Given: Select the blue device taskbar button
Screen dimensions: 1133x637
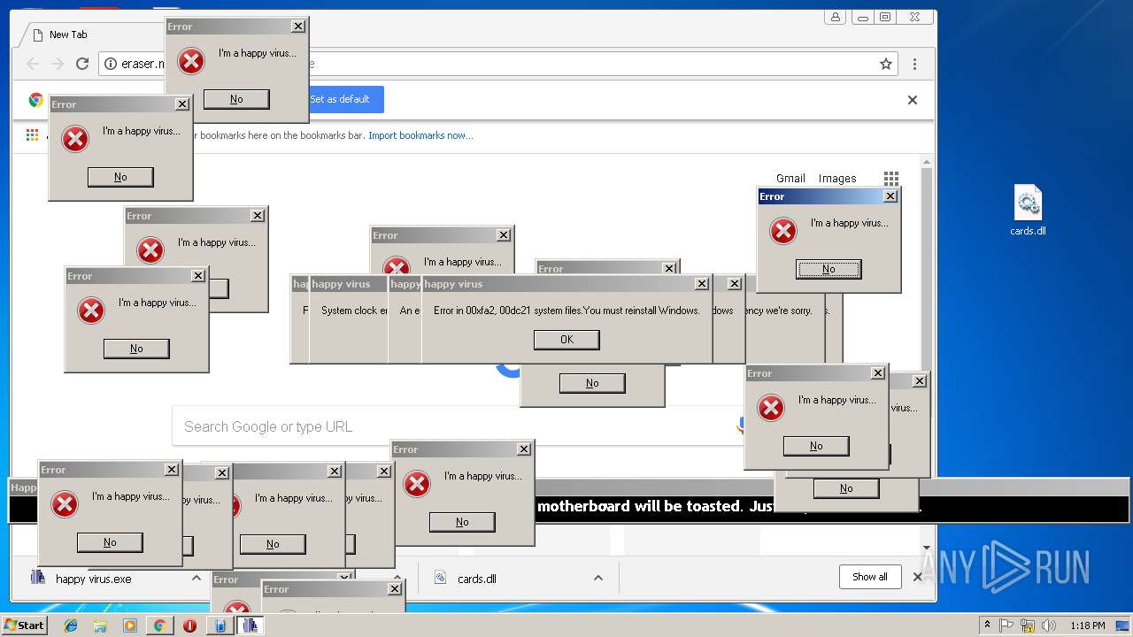Looking at the screenshot, I should pos(220,625).
